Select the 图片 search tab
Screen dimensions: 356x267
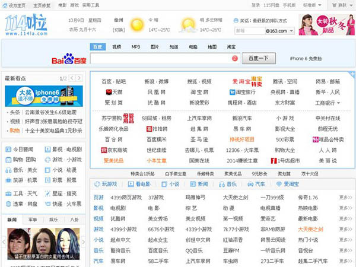coord(155,47)
